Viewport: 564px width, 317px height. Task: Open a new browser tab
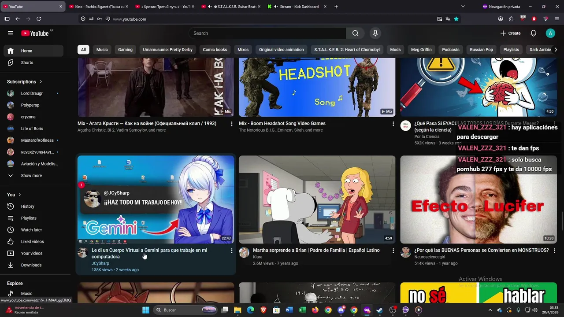coord(336,7)
